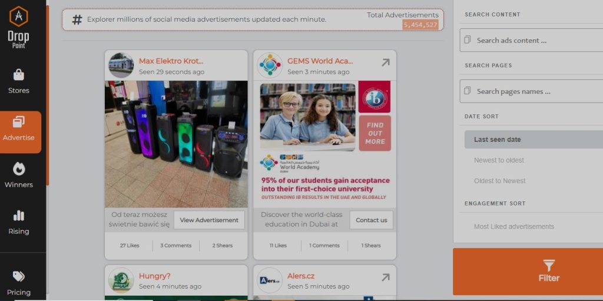Open the GEMS World Academy ad image
603x301 pixels.
coord(324,144)
